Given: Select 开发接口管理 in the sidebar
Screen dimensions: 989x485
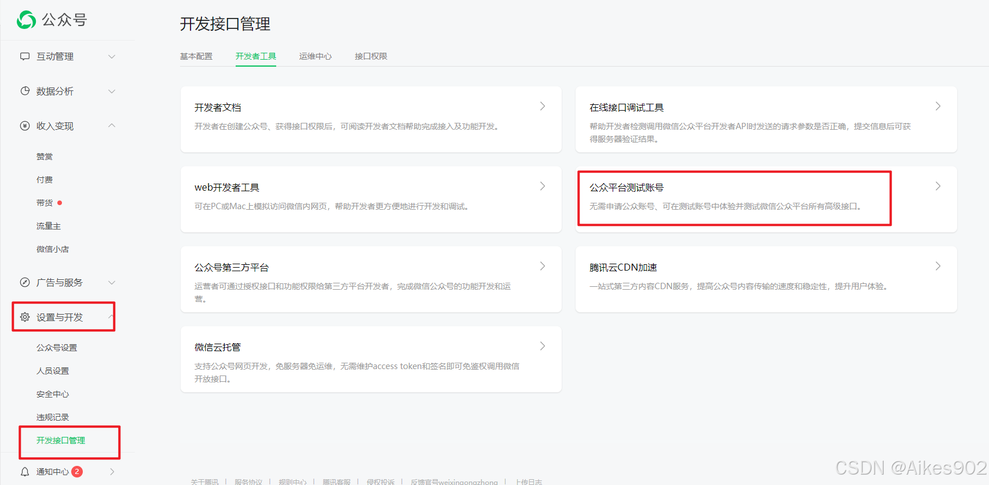Looking at the screenshot, I should pos(61,440).
